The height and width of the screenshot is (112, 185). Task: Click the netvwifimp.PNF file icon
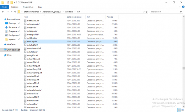[x=25, y=69]
